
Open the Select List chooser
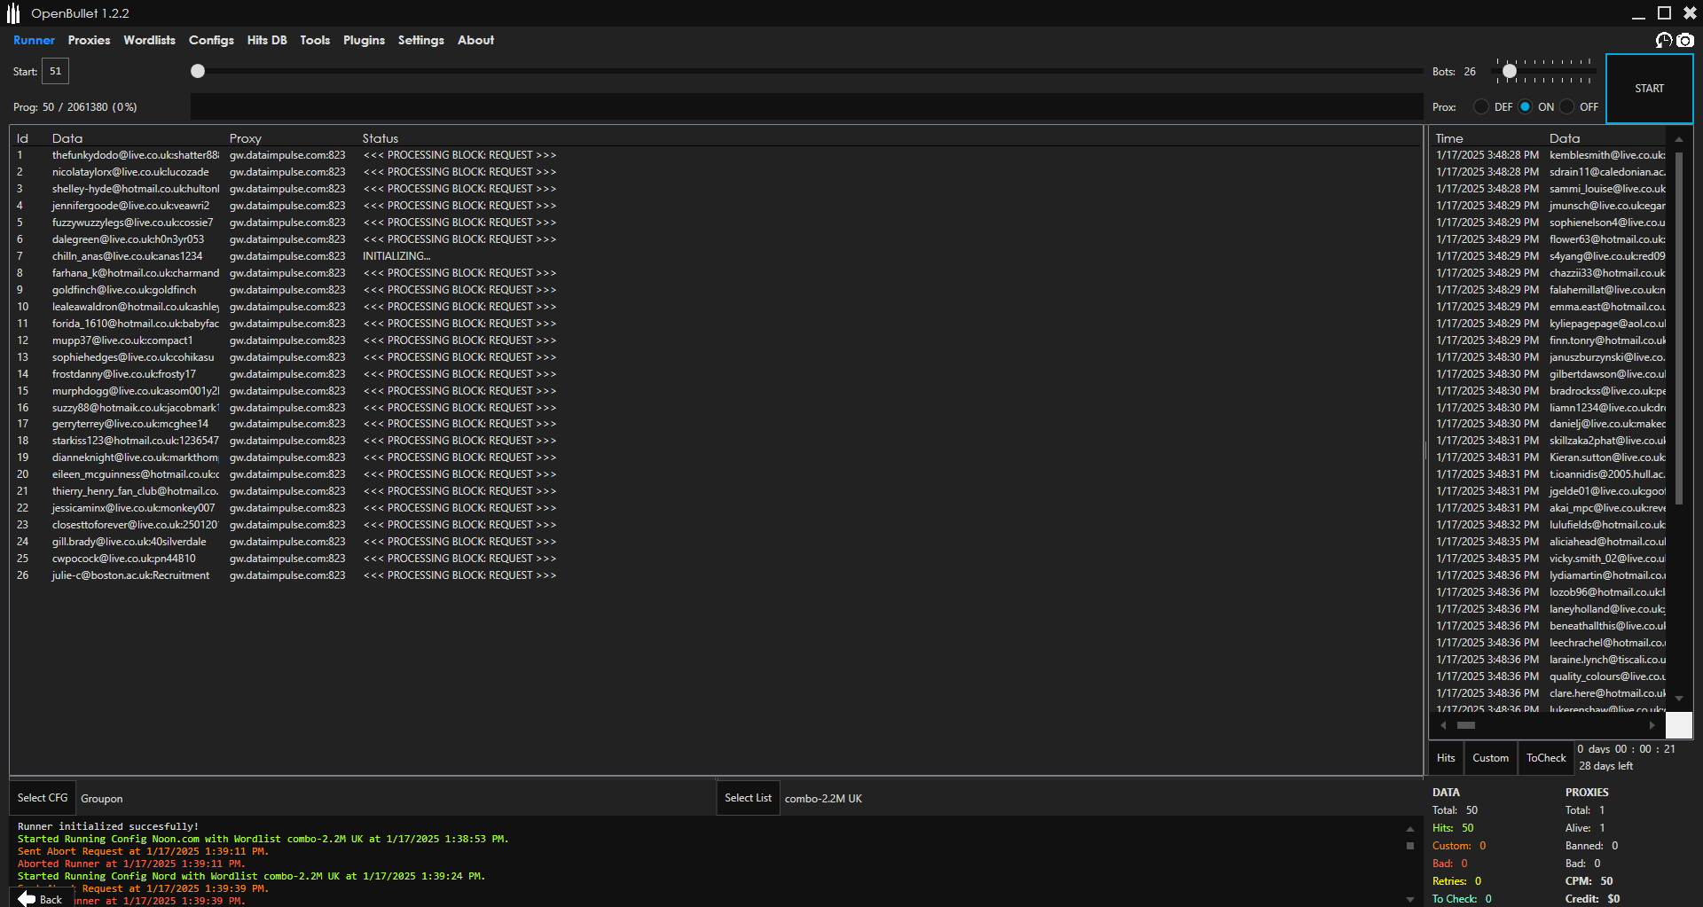pos(748,798)
